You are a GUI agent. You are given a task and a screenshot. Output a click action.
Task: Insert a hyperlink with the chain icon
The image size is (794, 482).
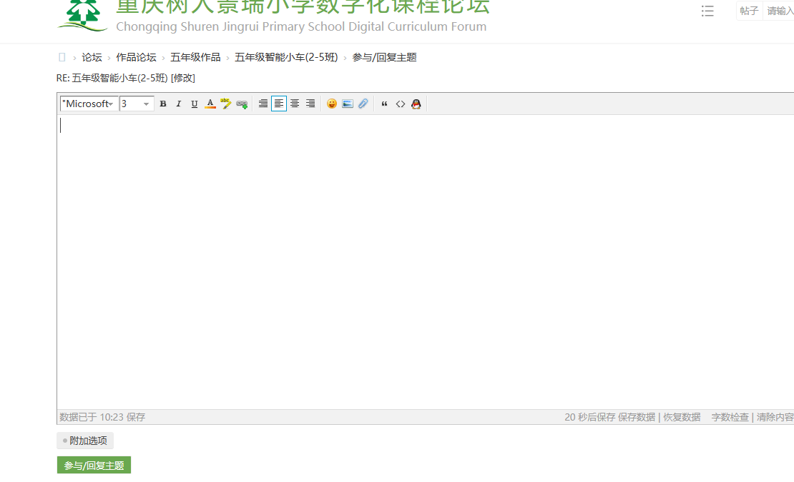(x=242, y=104)
